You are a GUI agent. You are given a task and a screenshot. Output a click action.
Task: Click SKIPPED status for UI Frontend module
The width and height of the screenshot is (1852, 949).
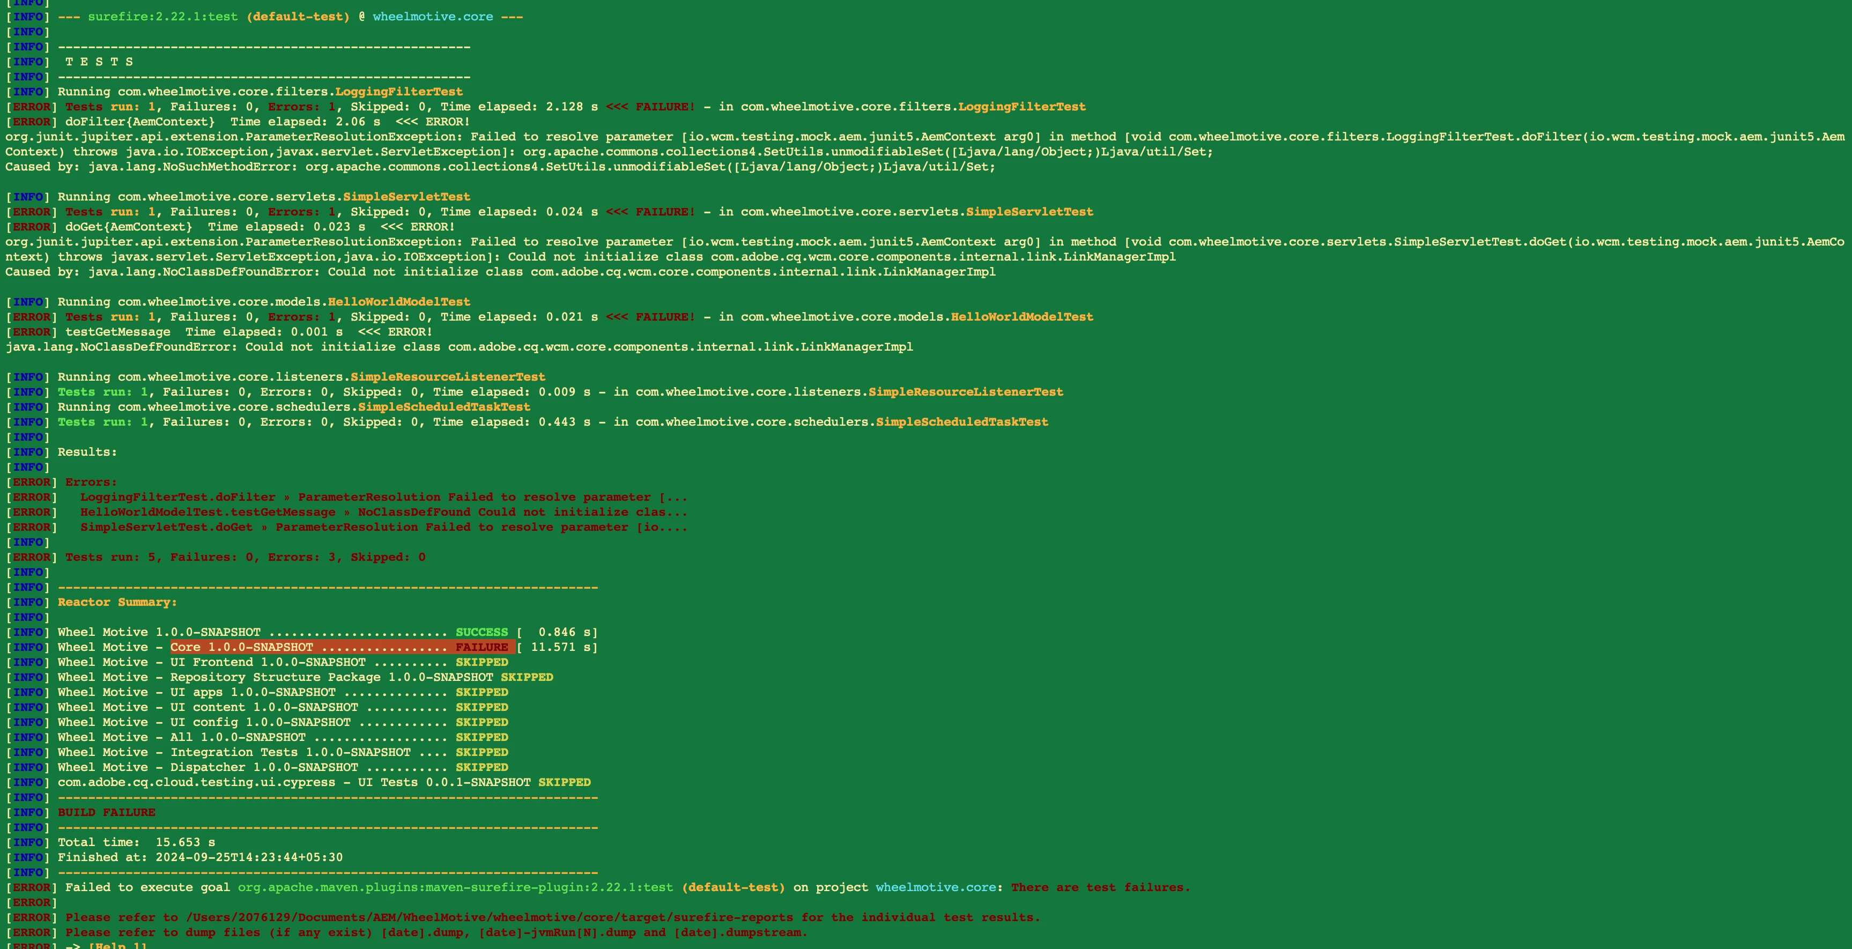(481, 662)
